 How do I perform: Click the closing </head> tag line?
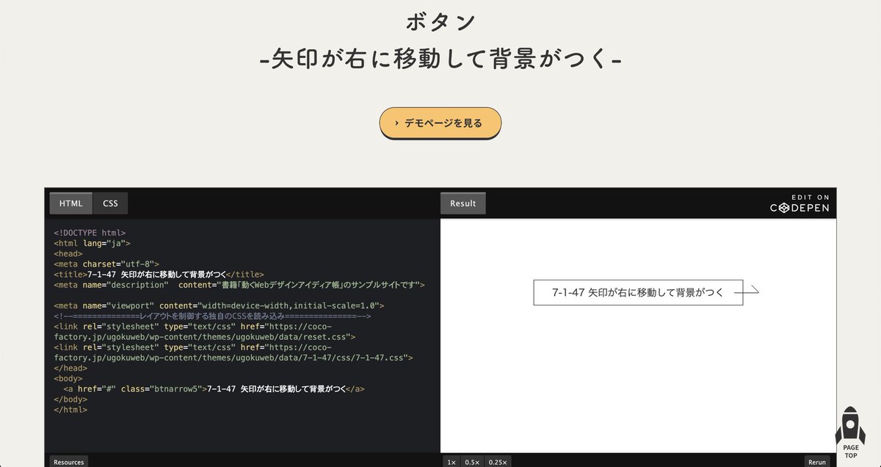pyautogui.click(x=70, y=368)
